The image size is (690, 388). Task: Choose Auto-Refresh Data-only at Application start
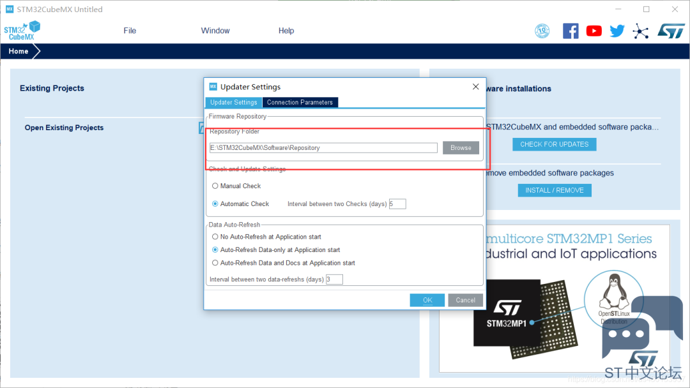[x=215, y=250]
